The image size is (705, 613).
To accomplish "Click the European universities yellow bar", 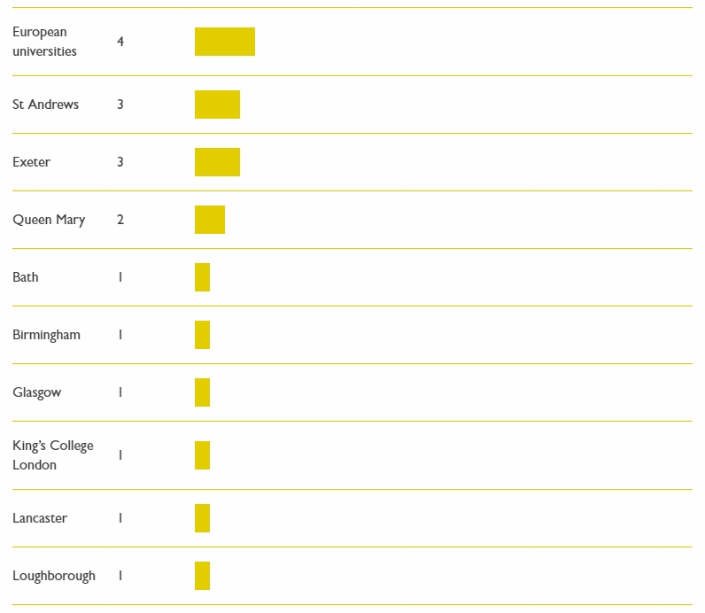I will [x=225, y=42].
